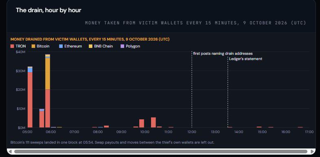Screen dimensions: 320x157
Task: Click the Bitcoin orange legend swatch
Action: (x=33, y=46)
